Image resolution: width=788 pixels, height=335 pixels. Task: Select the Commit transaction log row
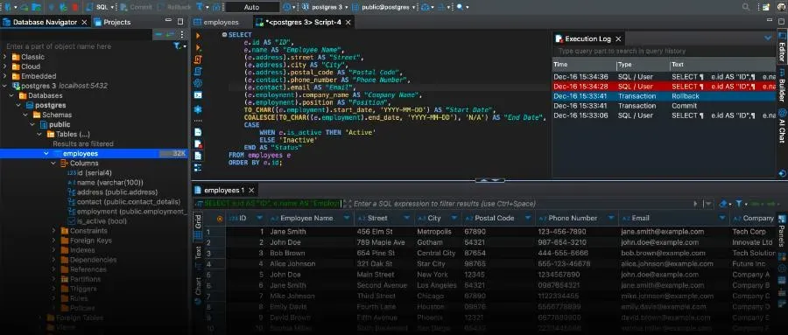664,106
